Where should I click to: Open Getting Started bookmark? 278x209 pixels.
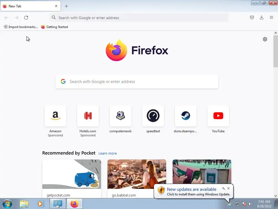tap(54, 27)
